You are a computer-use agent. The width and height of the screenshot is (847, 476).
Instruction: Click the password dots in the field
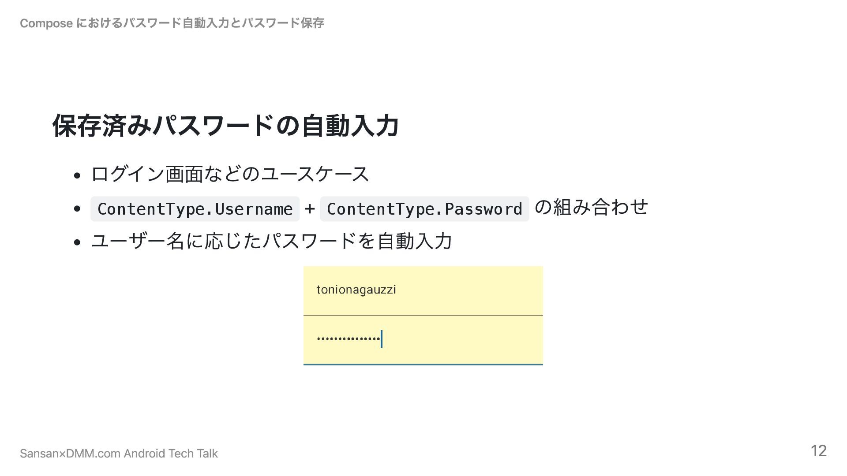348,339
